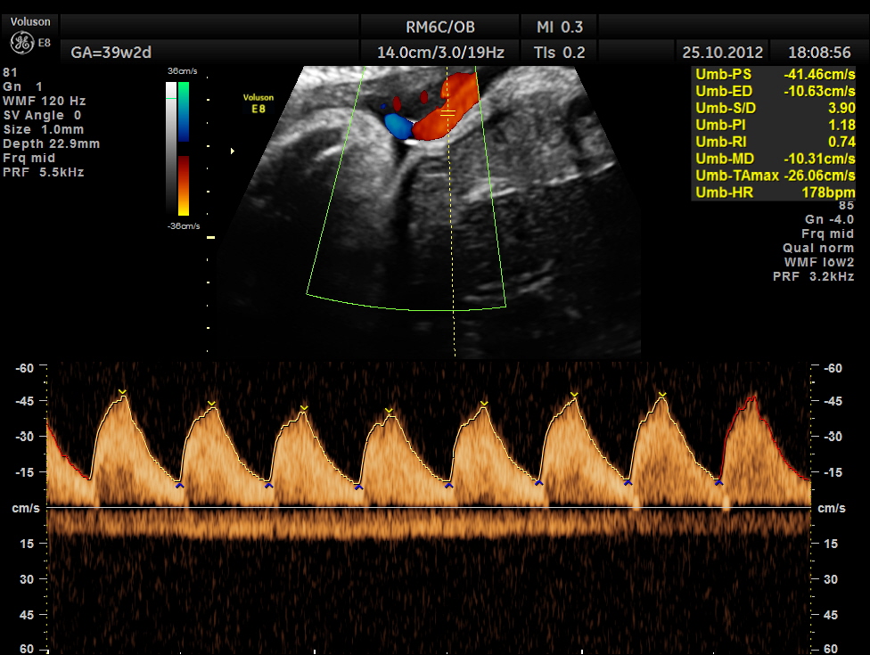The width and height of the screenshot is (870, 655).
Task: Click the blue color flow vessel
Action: (398, 128)
